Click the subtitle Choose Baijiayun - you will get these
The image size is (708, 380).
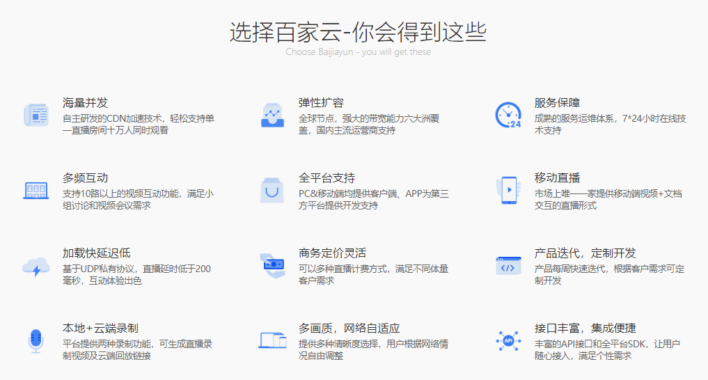358,52
